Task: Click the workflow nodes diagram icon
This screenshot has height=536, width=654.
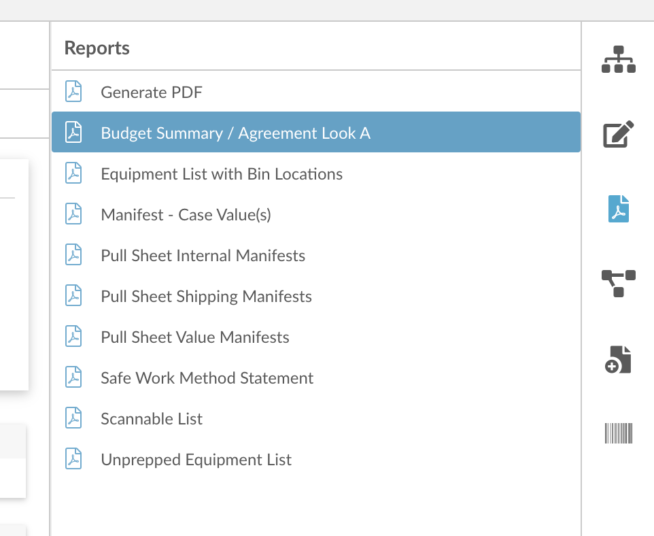Action: point(619,284)
